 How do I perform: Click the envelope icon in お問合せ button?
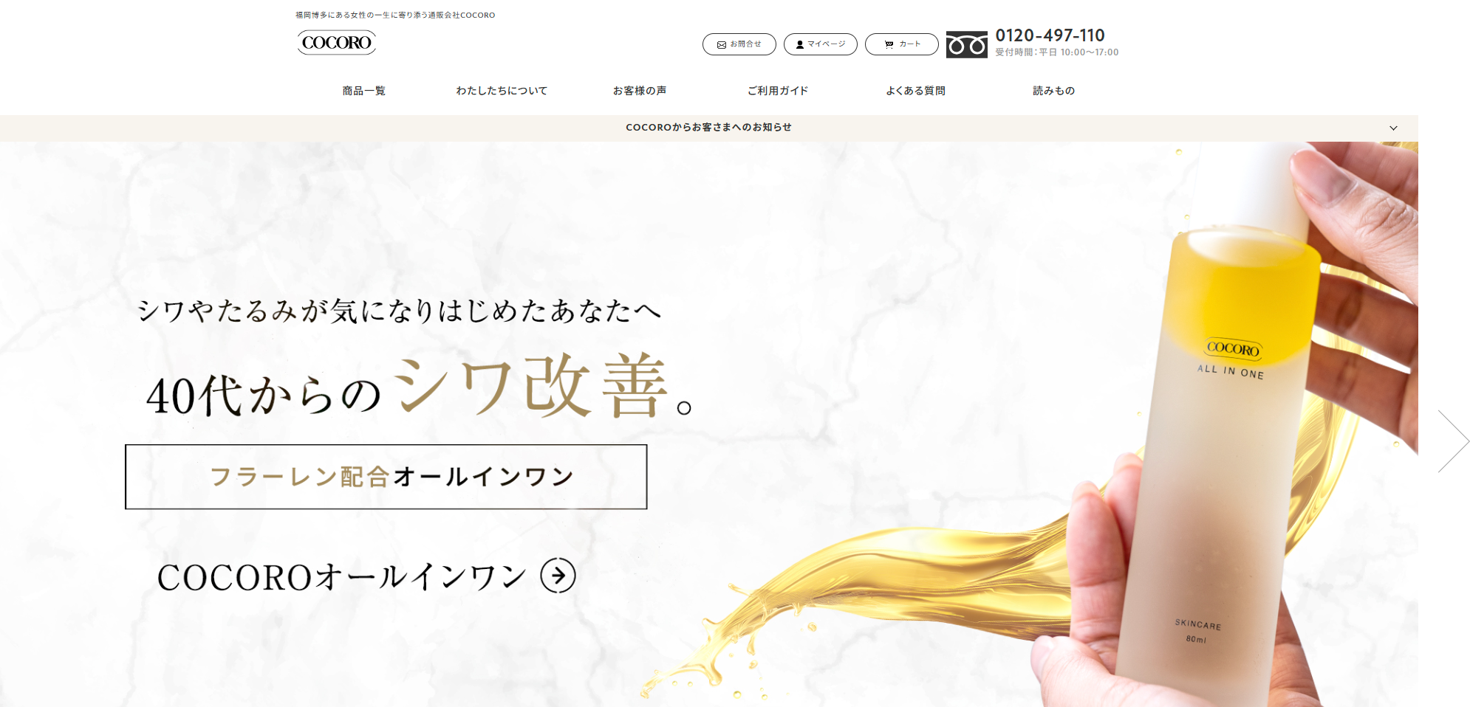pyautogui.click(x=722, y=45)
